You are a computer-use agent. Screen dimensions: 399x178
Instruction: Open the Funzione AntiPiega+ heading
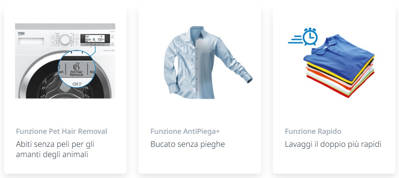coord(185,131)
